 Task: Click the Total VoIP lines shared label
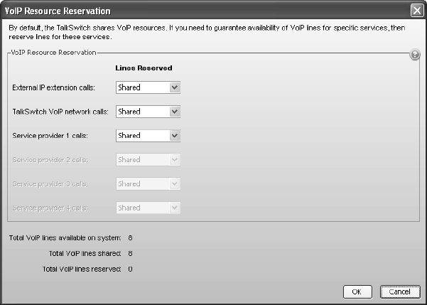pyautogui.click(x=85, y=254)
